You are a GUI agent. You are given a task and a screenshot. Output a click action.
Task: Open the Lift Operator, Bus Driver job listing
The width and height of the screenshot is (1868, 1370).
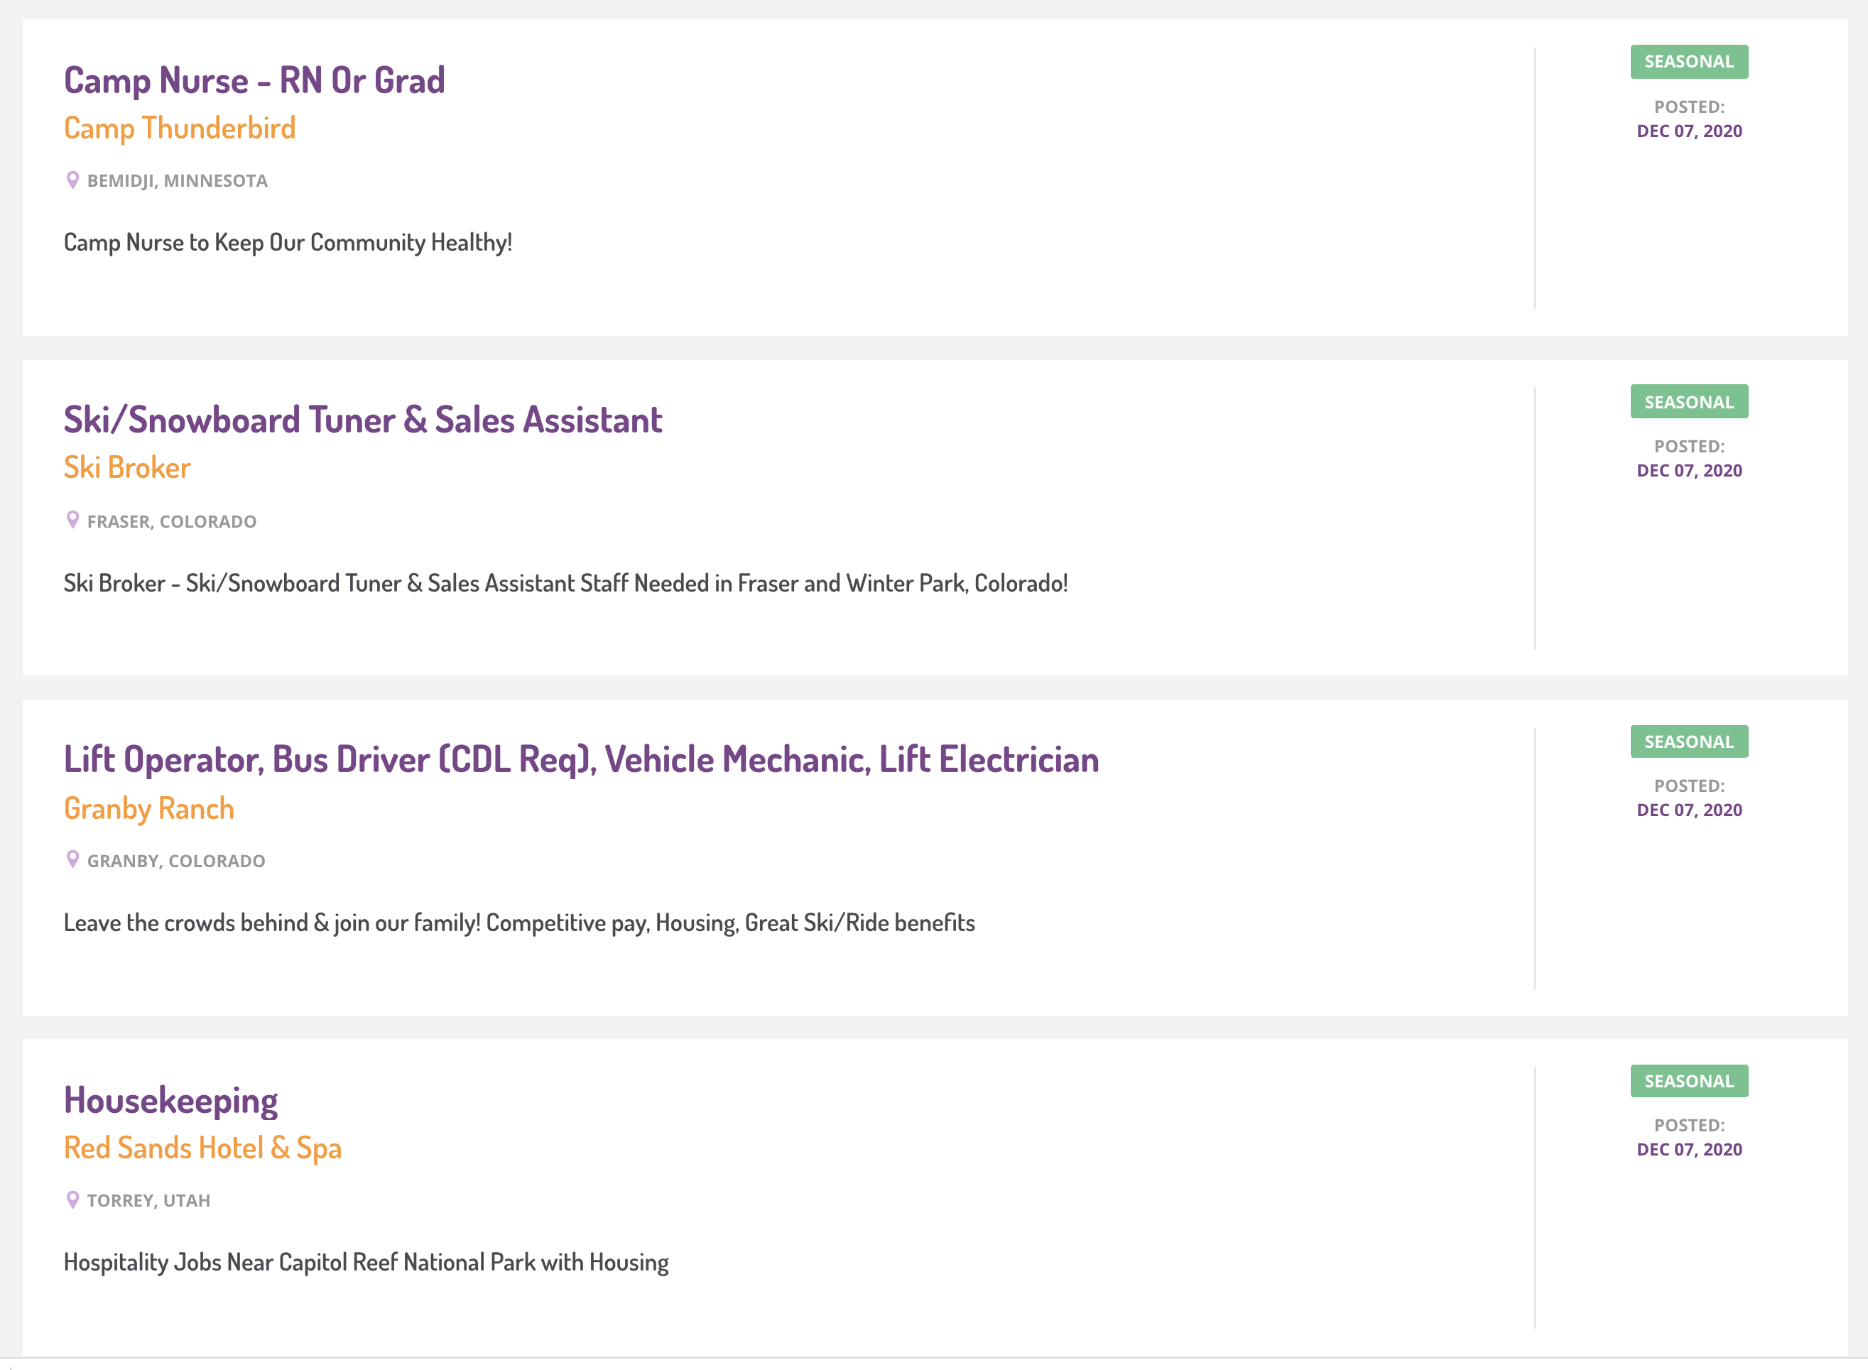tap(581, 760)
